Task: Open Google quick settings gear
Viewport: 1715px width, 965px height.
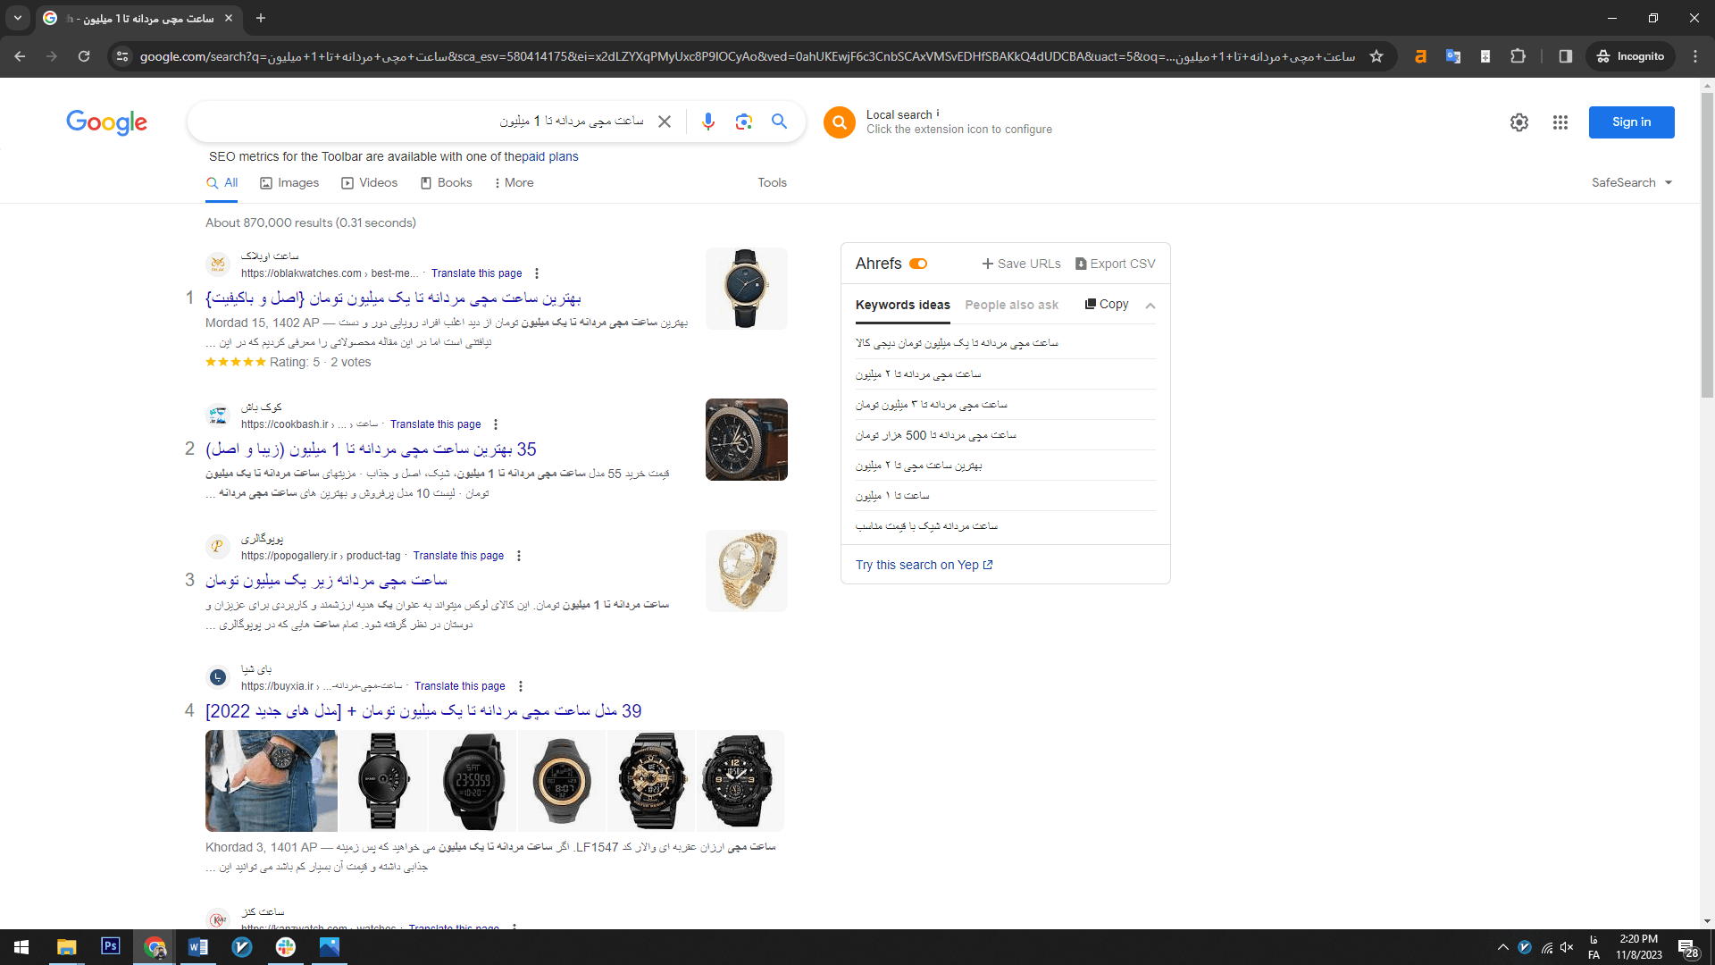Action: tap(1519, 122)
